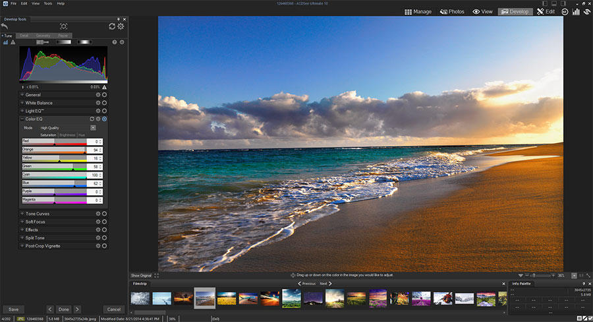This screenshot has height=322, width=593.
Task: Open the Color EQ Mode dropdown
Action: point(93,127)
